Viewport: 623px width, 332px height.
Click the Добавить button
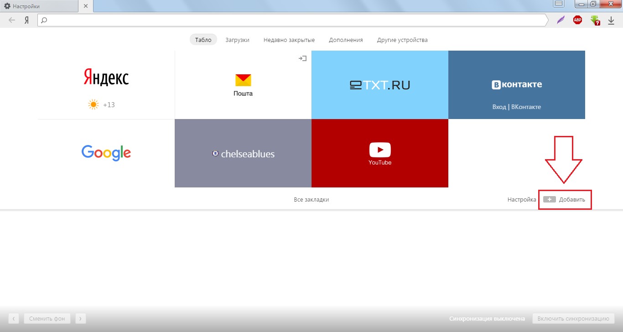(x=565, y=200)
